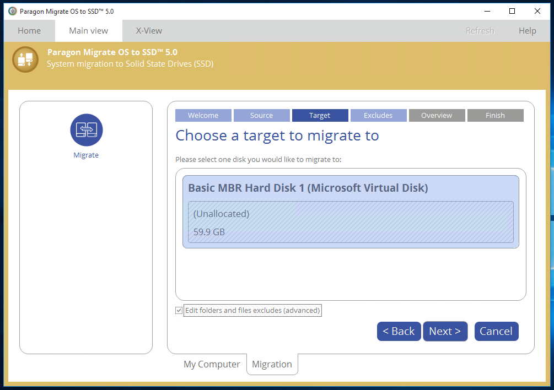Minimize the Paragon window

[487, 11]
